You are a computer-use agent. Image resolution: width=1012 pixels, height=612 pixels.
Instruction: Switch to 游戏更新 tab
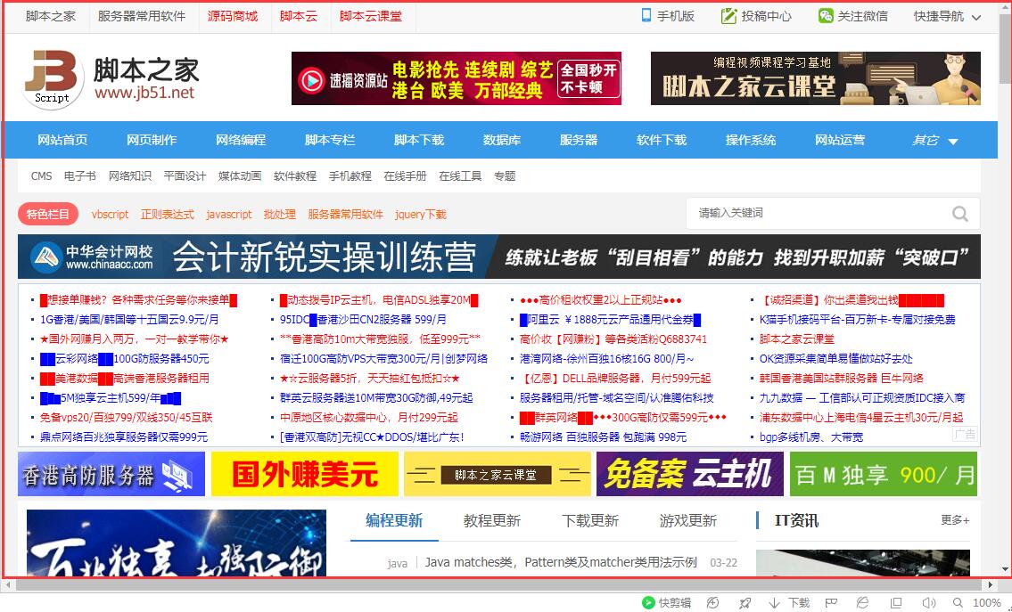(688, 520)
